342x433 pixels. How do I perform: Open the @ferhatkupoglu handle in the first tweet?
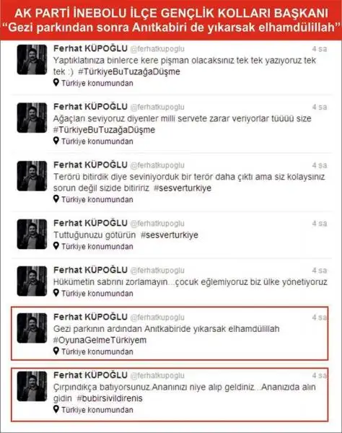tap(157, 49)
